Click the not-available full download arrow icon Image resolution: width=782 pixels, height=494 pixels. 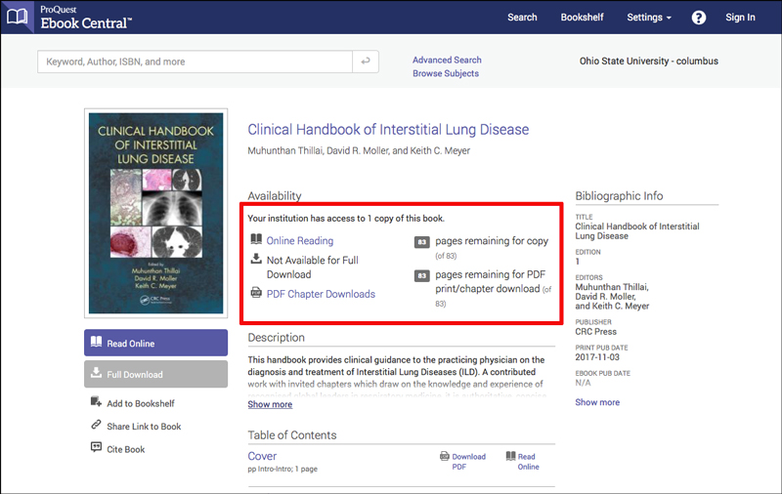point(256,259)
